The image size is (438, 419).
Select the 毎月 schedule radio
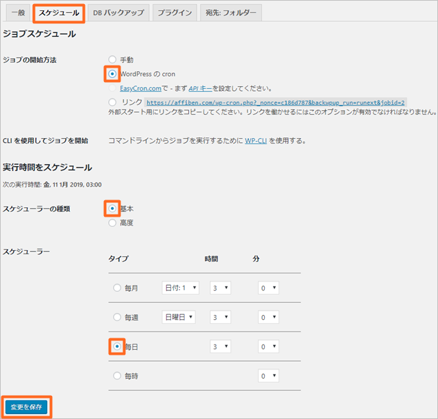tap(117, 288)
